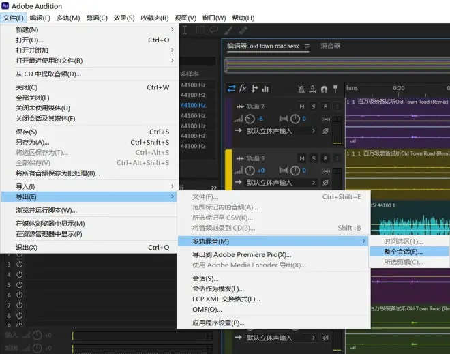Toggle power for effects slot 7
This screenshot has width=450, height=354.
coord(20,305)
